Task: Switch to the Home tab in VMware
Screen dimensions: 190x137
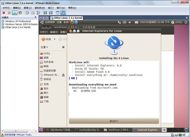Action: coord(44,18)
